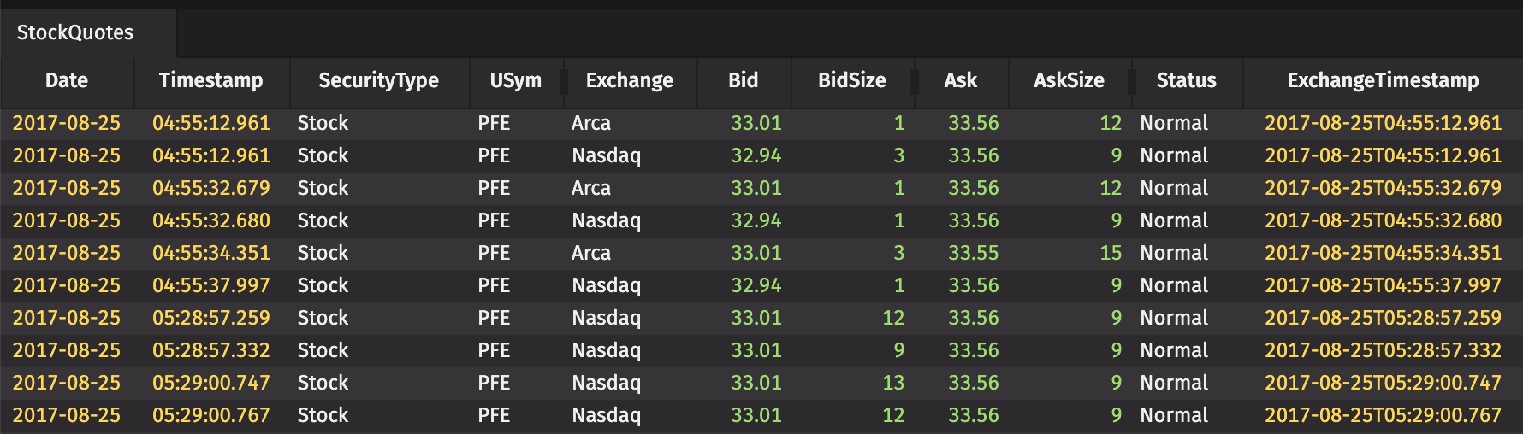Click the Ask value 33.55
Screen dimensions: 1523x434
[x=974, y=254]
